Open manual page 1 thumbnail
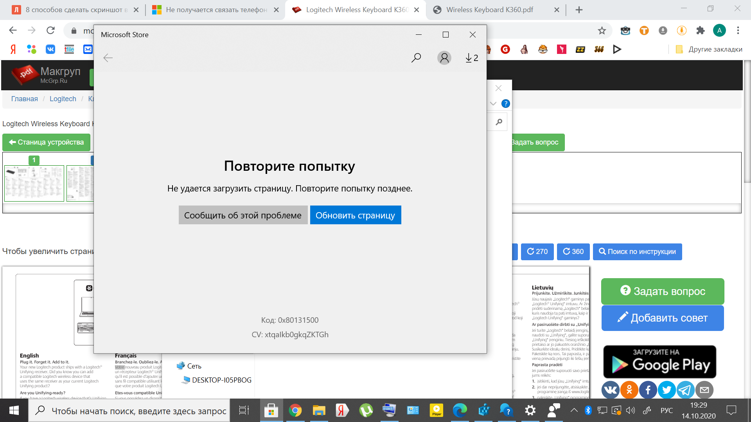The image size is (751, 422). (x=34, y=183)
